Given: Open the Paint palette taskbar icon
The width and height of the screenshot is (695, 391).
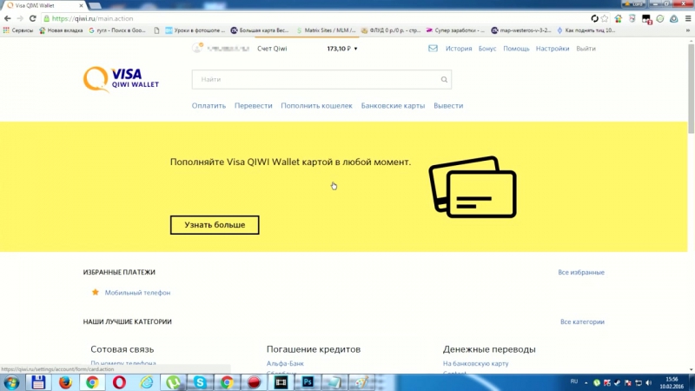Looking at the screenshot, I should [x=361, y=382].
